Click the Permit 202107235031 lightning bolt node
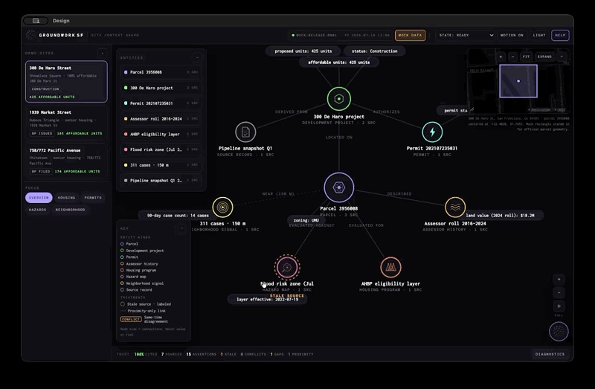The width and height of the screenshot is (595, 389). 432,132
